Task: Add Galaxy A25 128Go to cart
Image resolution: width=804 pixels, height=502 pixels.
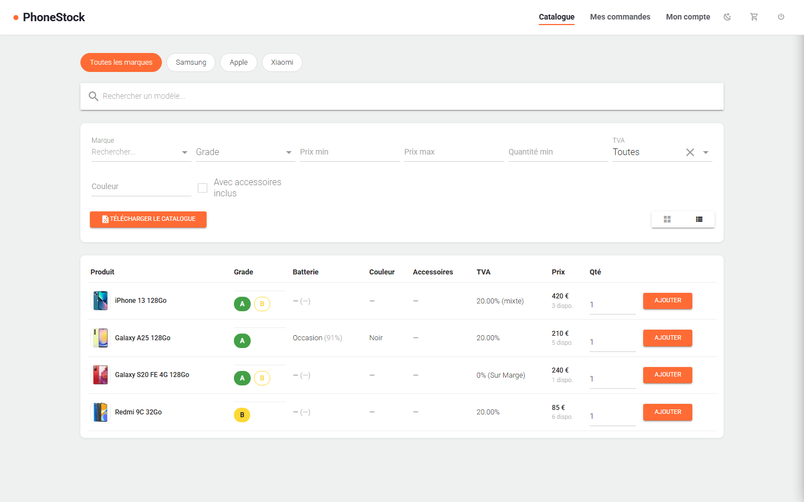Action: (668, 338)
